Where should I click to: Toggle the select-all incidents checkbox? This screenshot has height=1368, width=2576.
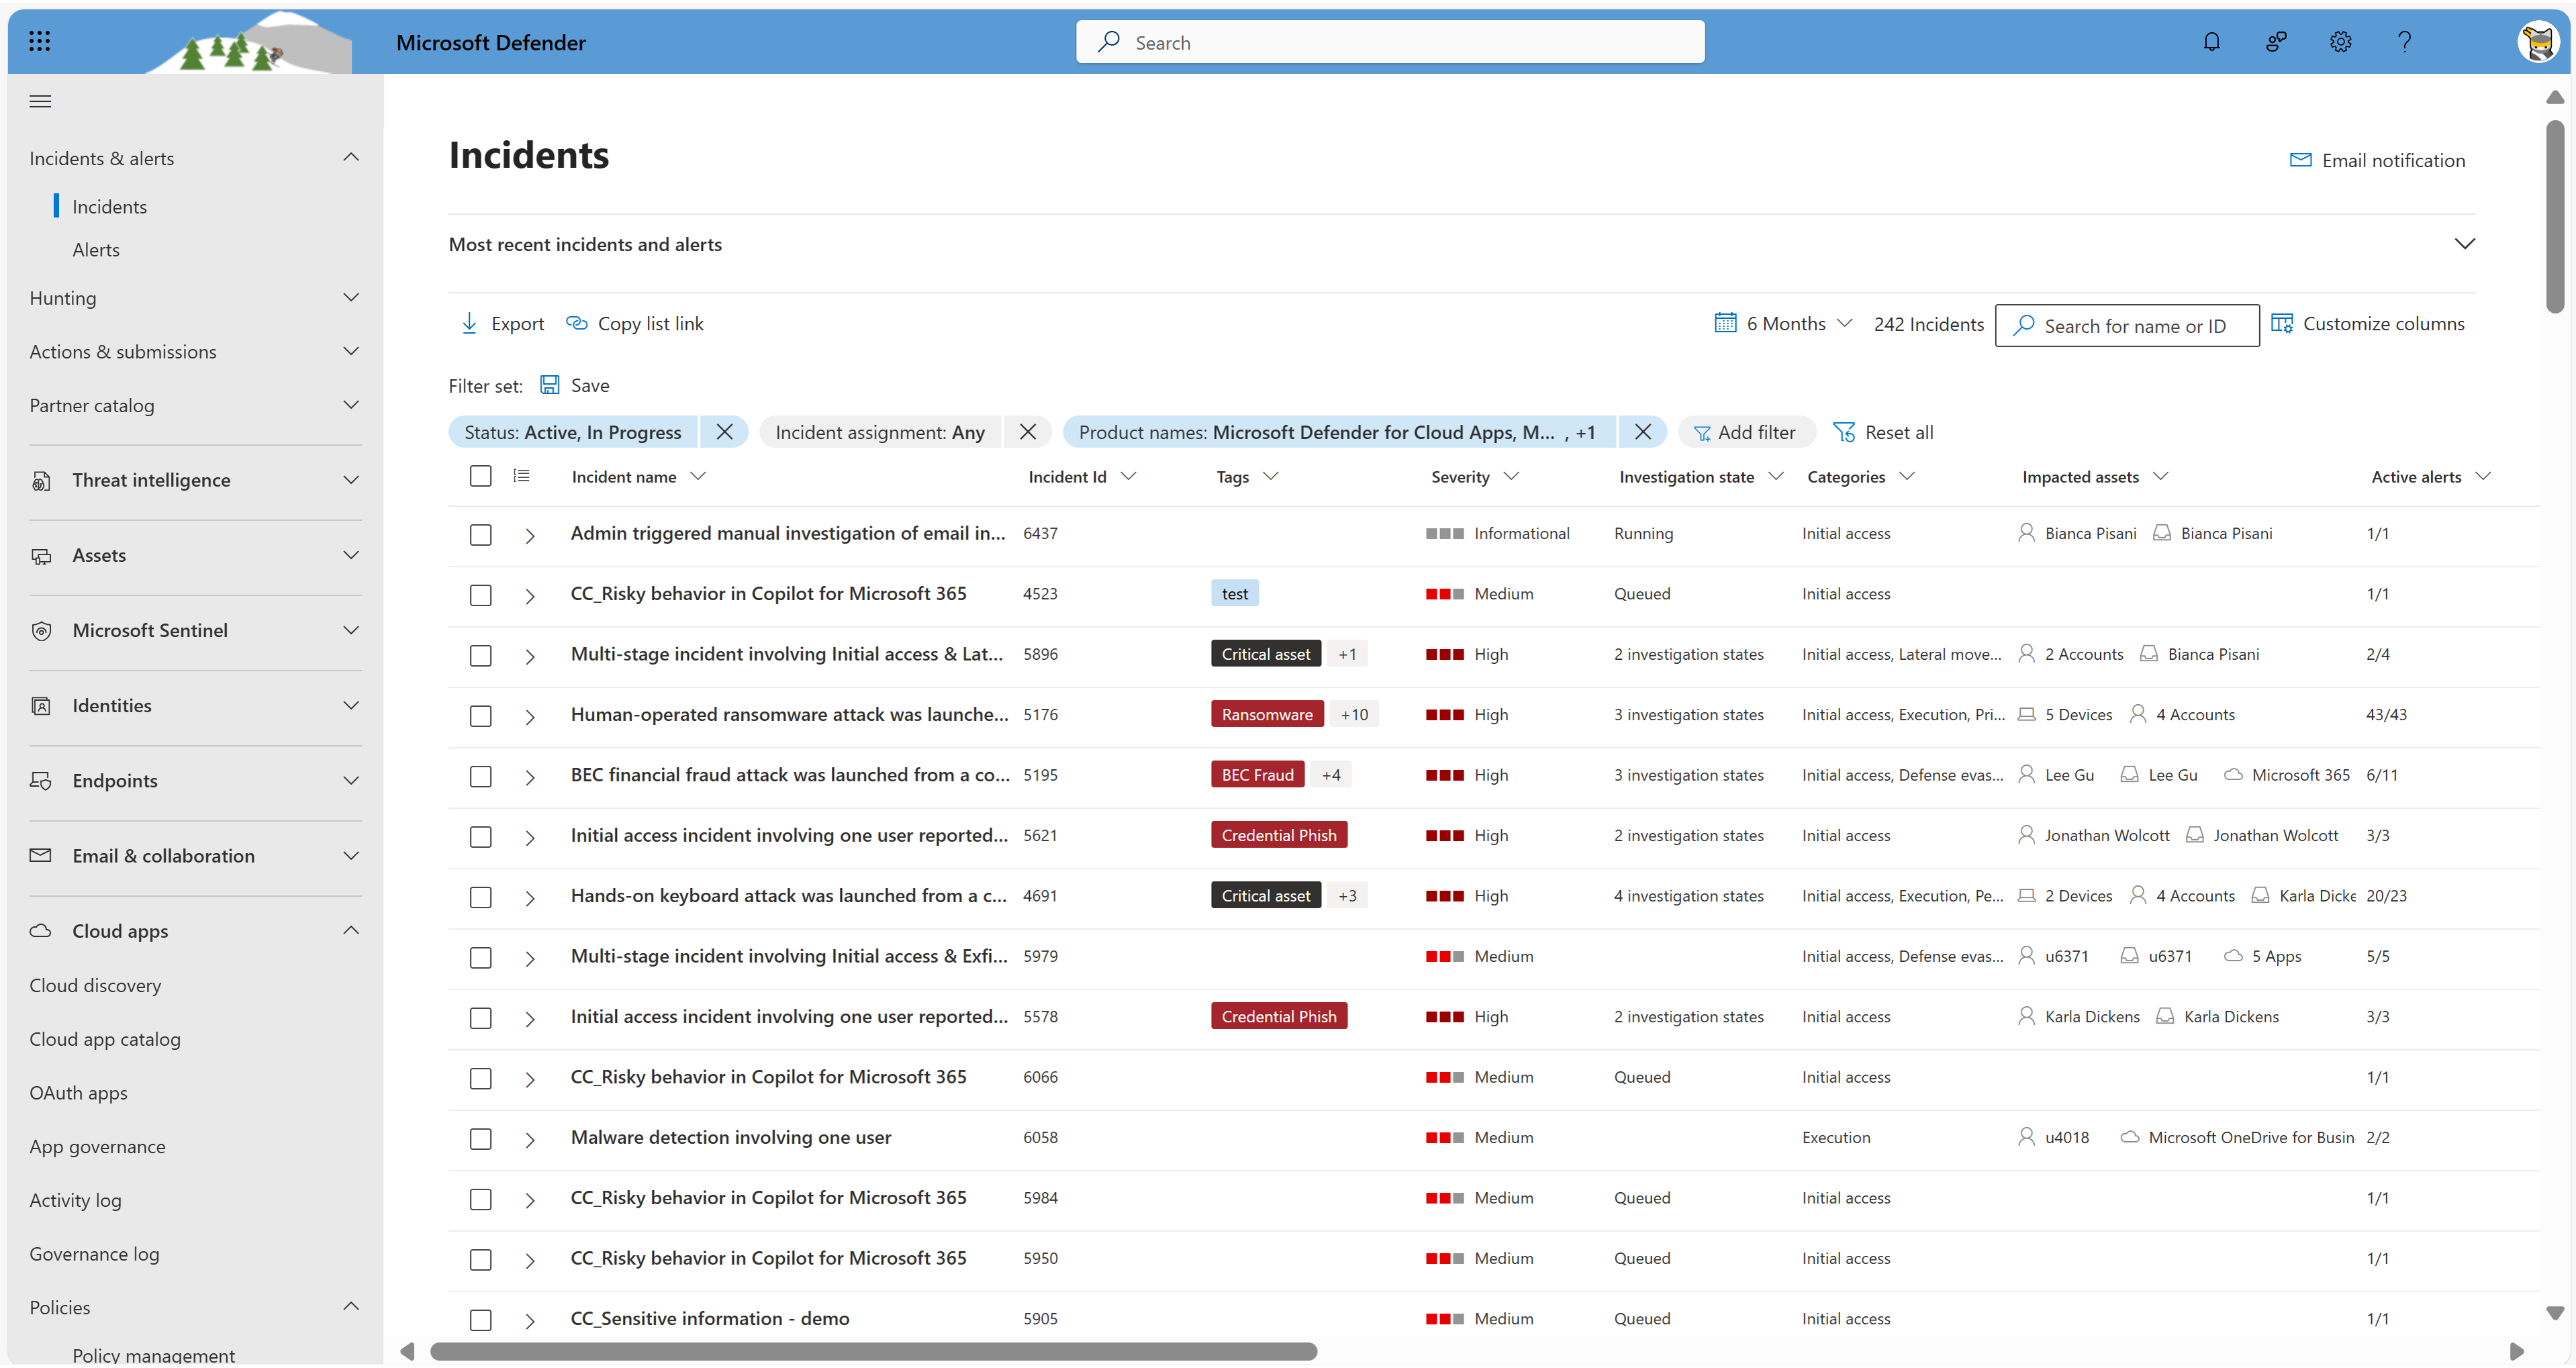coord(481,476)
